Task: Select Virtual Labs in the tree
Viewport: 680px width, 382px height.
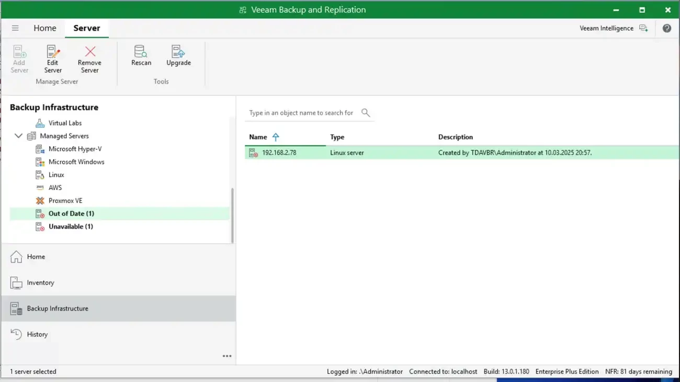Action: (65, 123)
